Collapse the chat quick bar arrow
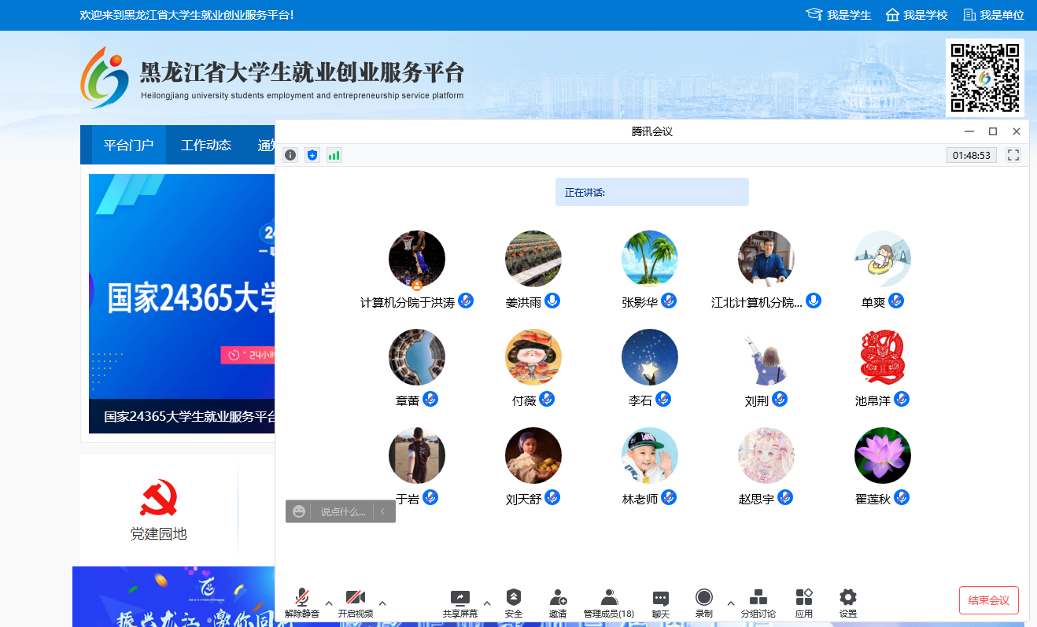Image resolution: width=1037 pixels, height=627 pixels. (x=383, y=511)
